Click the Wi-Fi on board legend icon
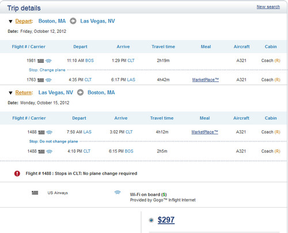The width and height of the screenshot is (288, 233). [118, 192]
